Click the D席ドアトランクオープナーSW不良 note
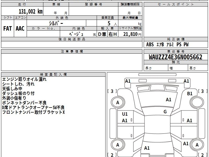209x157 pixels. pos(33,108)
